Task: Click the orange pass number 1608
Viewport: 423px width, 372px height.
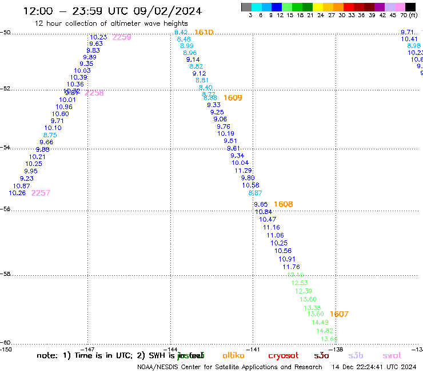Action: [284, 204]
